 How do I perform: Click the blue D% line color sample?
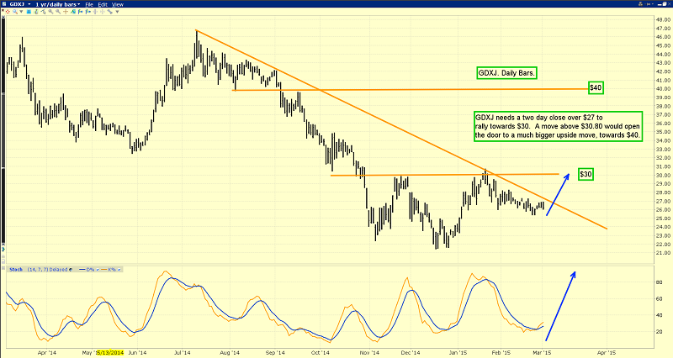(82, 269)
